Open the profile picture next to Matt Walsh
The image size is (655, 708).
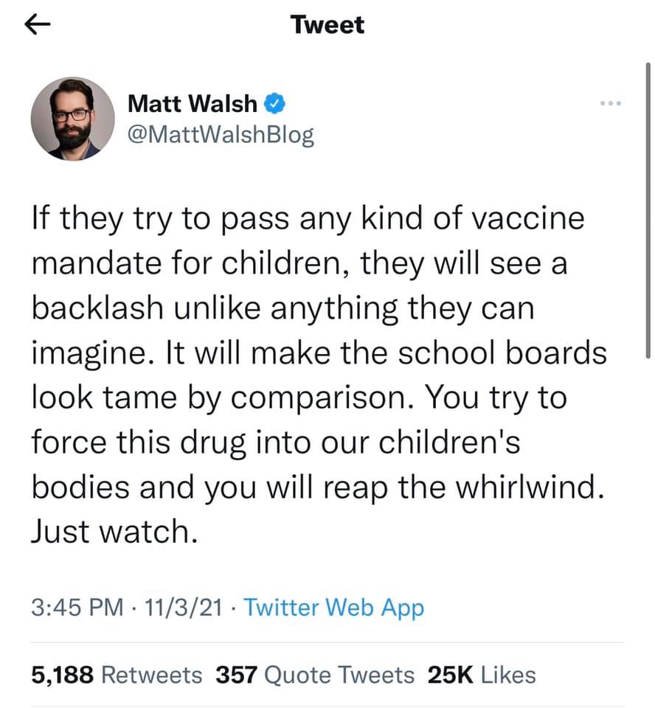tap(72, 118)
